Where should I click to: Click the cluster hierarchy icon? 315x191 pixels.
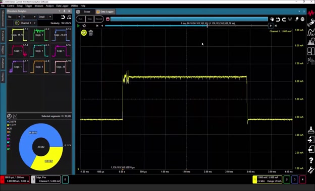point(69,17)
